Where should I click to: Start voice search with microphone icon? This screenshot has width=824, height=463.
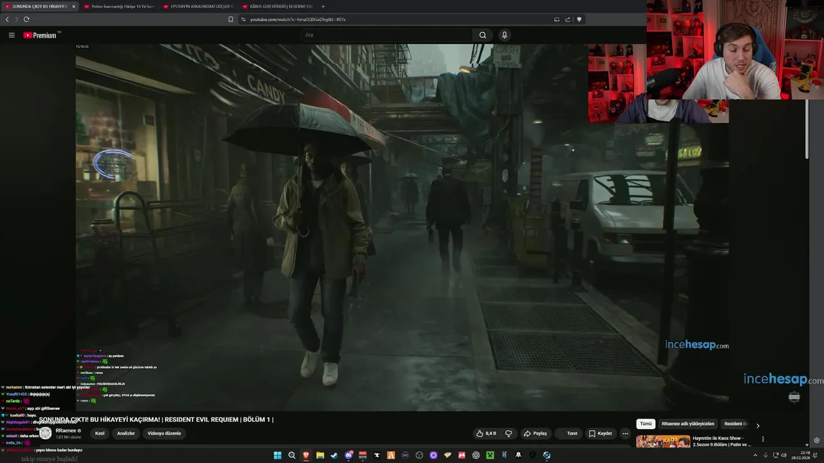pos(505,35)
